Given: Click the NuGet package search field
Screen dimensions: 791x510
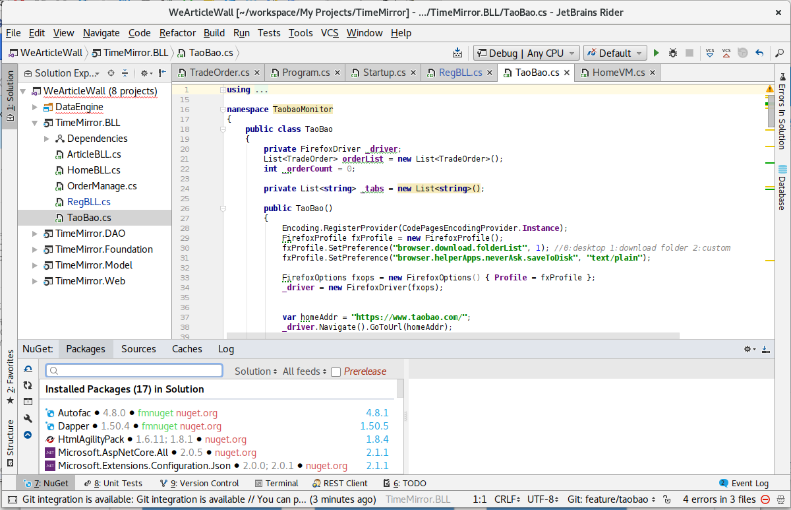Looking at the screenshot, I should [x=134, y=371].
